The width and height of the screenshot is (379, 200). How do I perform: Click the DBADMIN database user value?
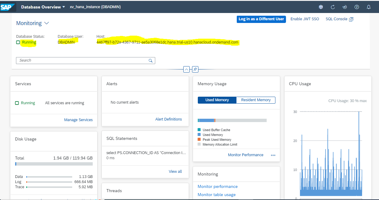pyautogui.click(x=66, y=42)
